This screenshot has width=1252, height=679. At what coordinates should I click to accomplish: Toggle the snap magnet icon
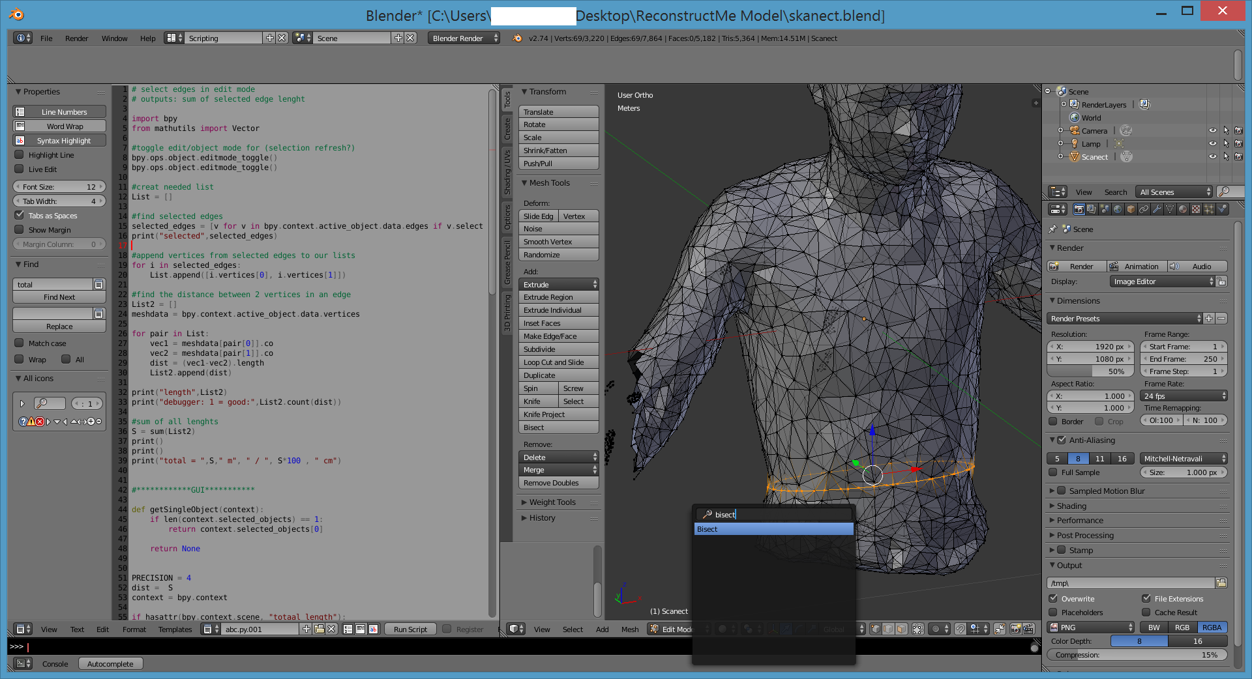click(x=961, y=629)
